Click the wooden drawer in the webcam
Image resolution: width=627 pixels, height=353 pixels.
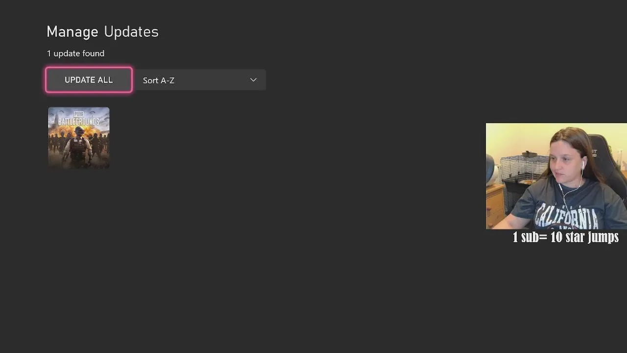496,206
